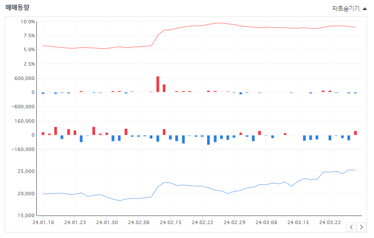Image resolution: width=374 pixels, height=238 pixels.
Task: Click the 24.03.15 date axis label
Action: point(298,222)
